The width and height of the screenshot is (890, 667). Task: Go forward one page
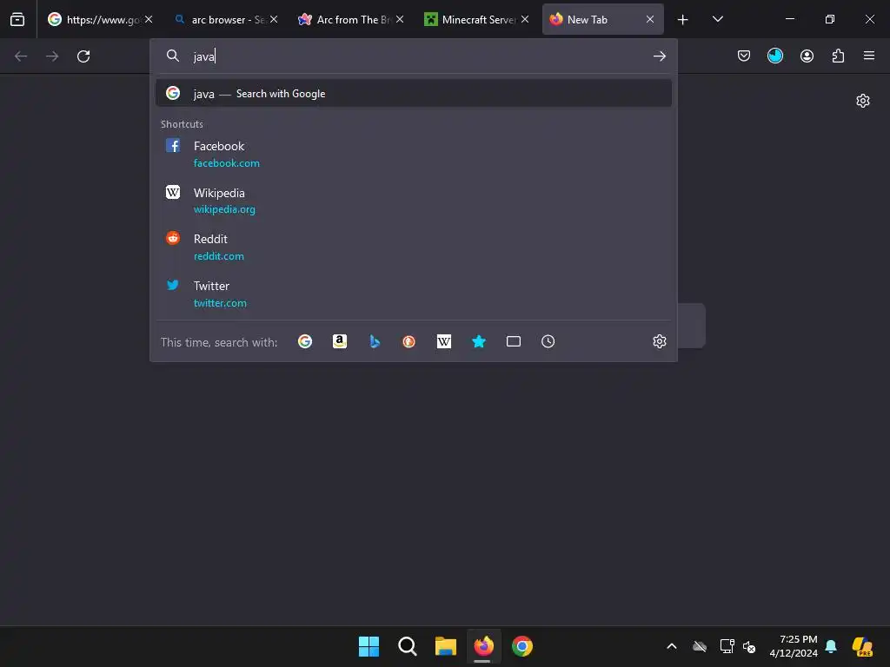coord(52,56)
